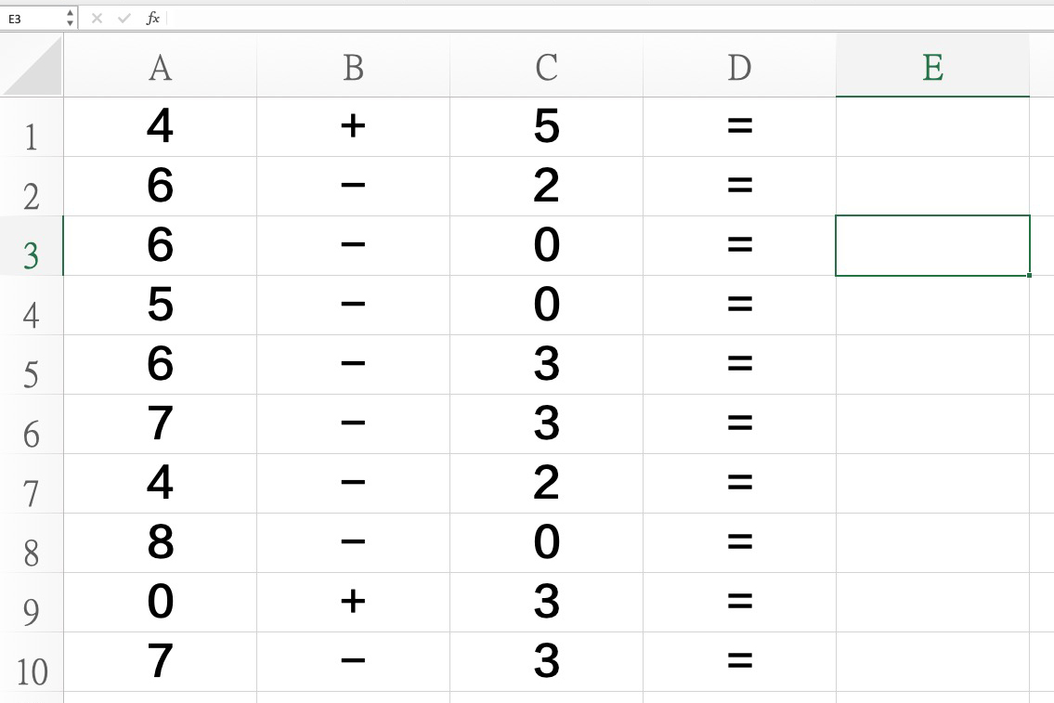Select column B header

pos(353,66)
